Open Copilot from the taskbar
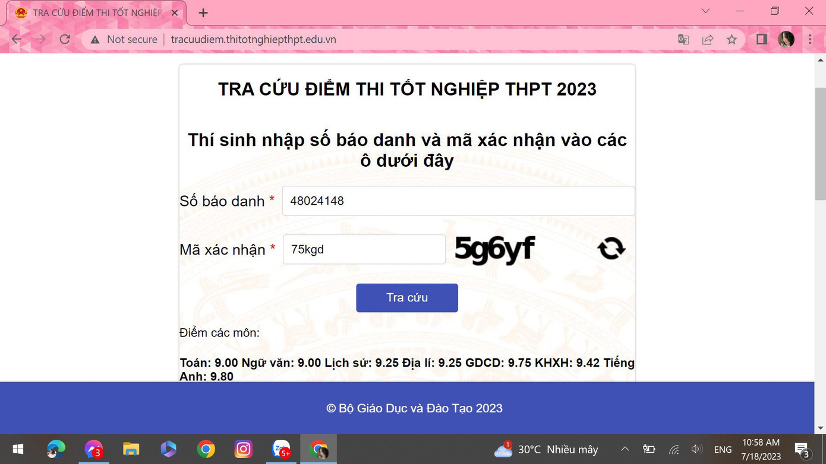 coord(168,449)
